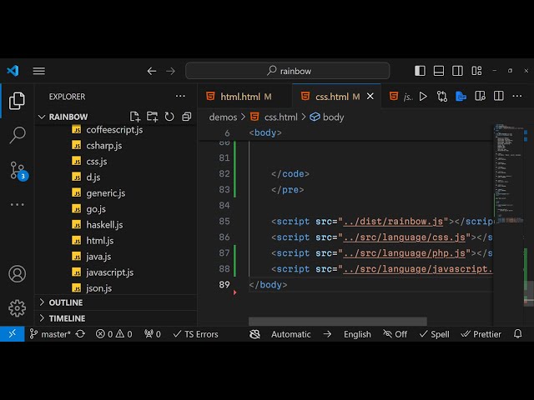The height and width of the screenshot is (400, 534).
Task: Open the hamburger application menu
Action: 39,71
